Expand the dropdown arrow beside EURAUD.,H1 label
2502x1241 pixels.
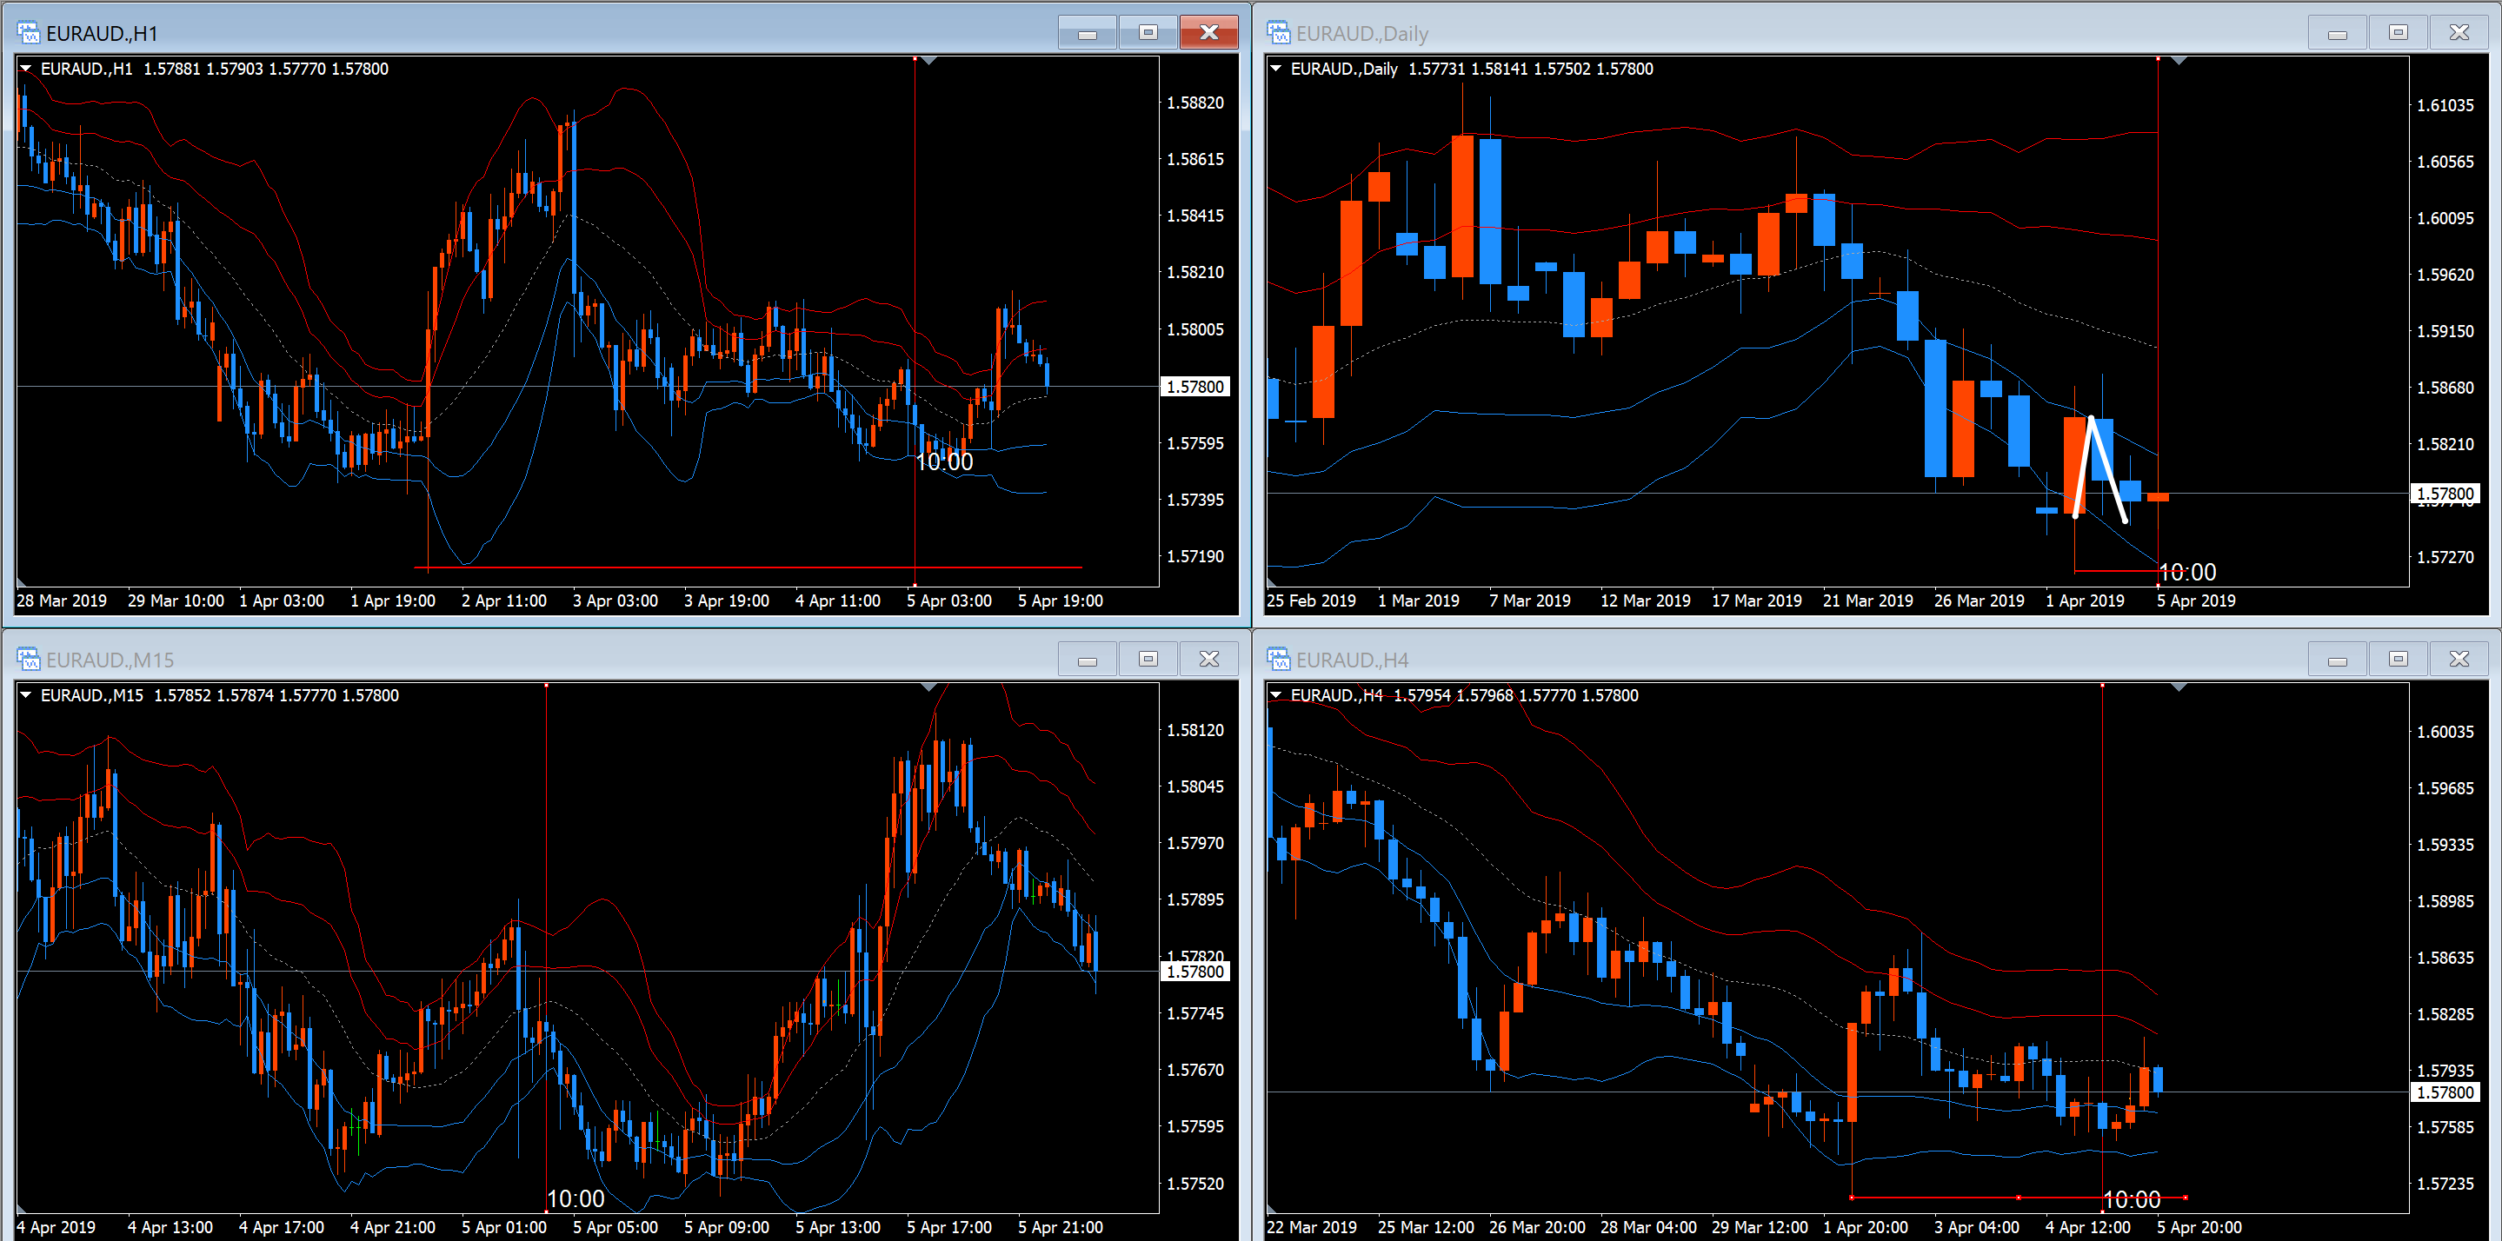pyautogui.click(x=26, y=69)
